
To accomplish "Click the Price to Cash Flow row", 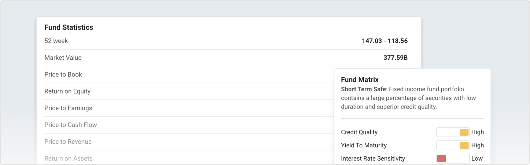I will tap(70, 125).
